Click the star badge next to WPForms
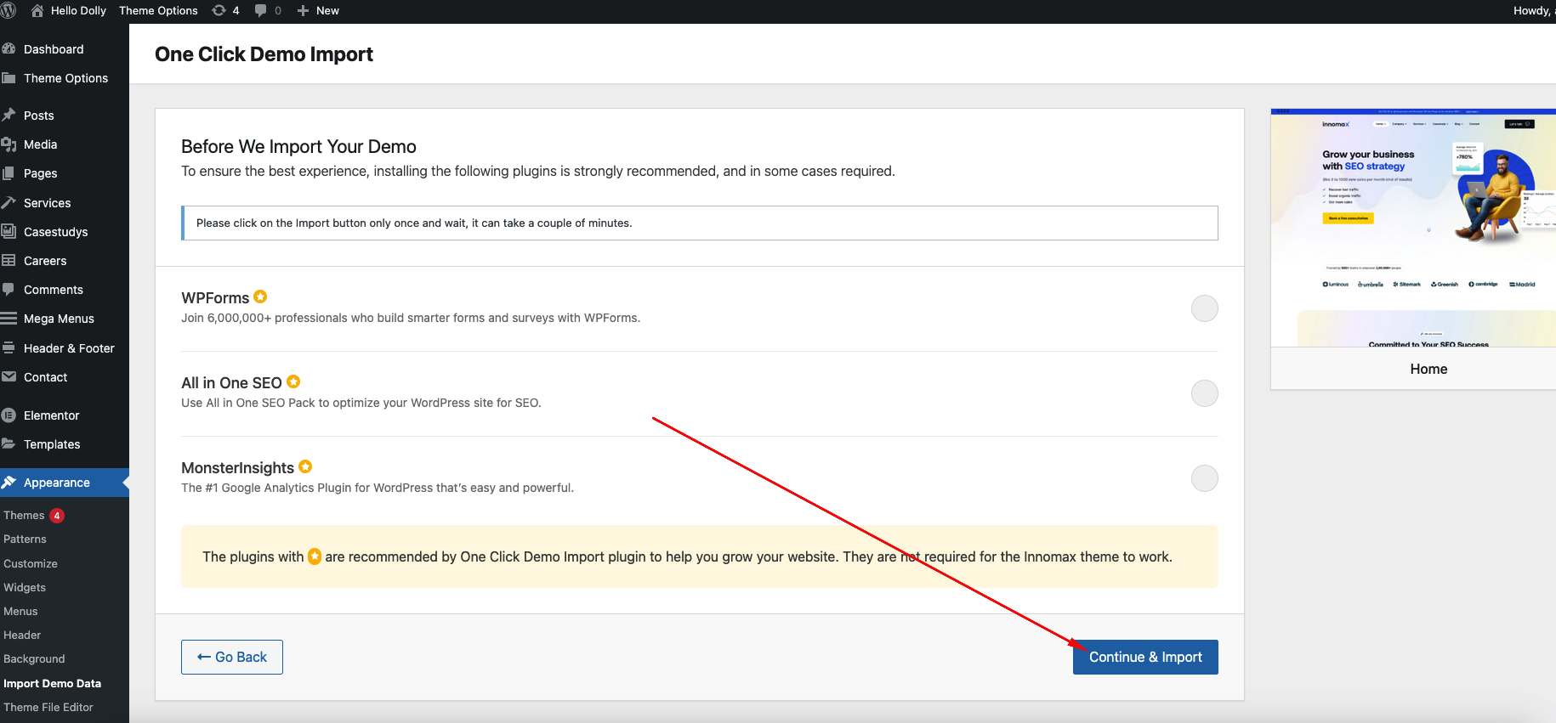 point(260,297)
